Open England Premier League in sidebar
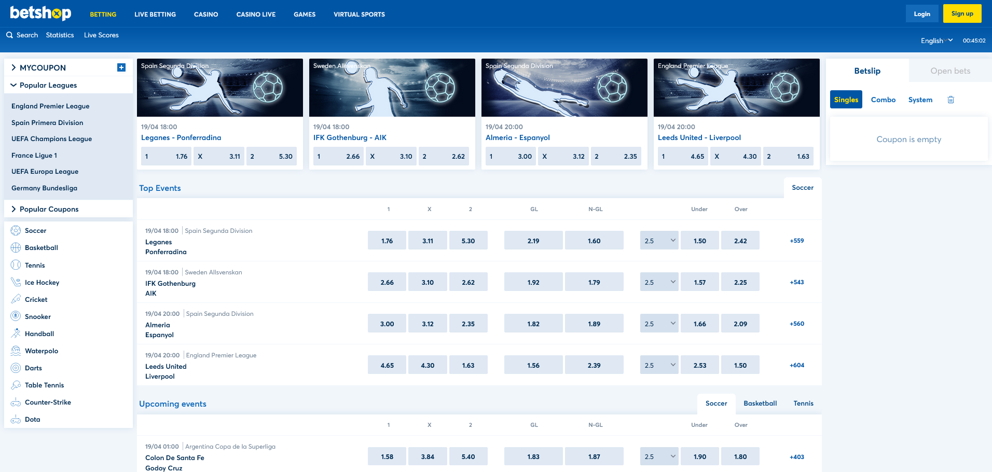This screenshot has width=992, height=472. tap(50, 106)
